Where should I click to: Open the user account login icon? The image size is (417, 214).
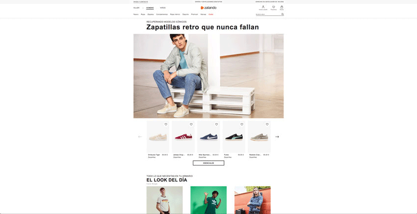click(x=263, y=7)
